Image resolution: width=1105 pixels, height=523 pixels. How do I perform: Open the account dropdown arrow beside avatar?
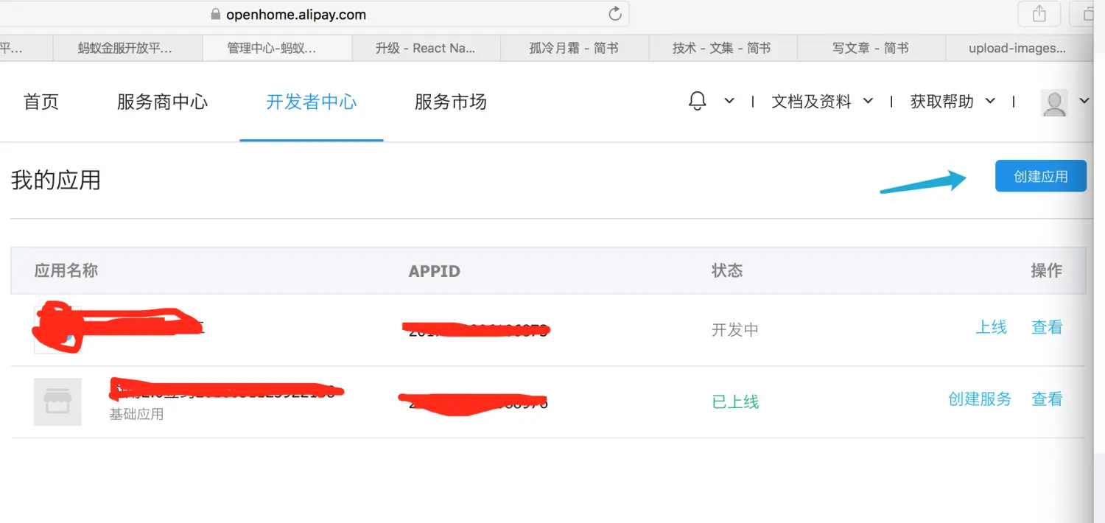click(1084, 102)
